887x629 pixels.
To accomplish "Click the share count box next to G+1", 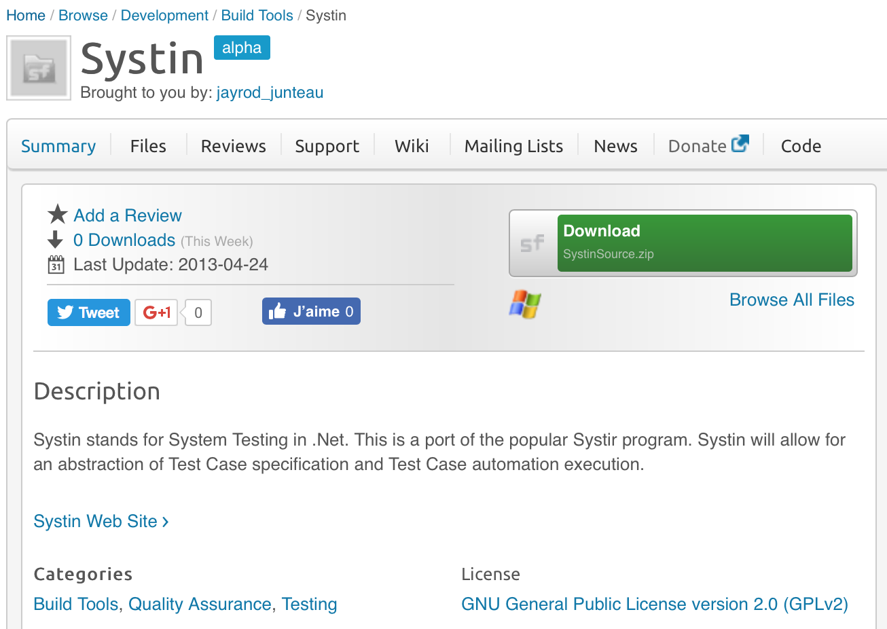I will click(197, 312).
